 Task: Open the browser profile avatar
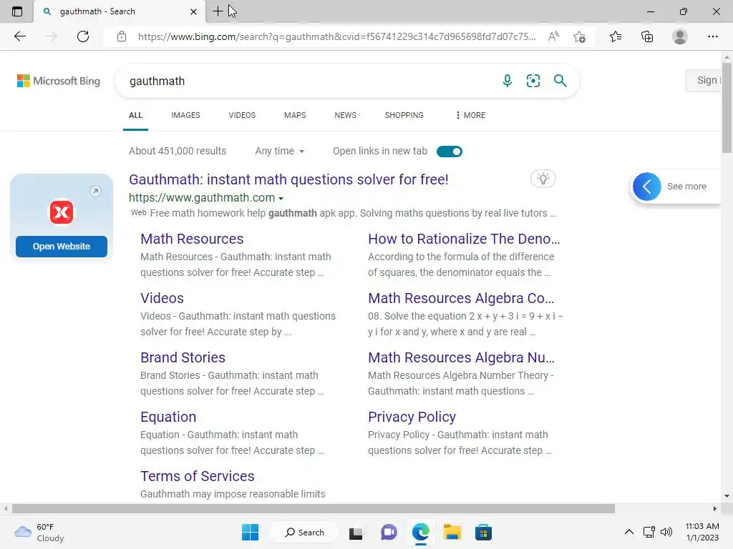click(680, 36)
